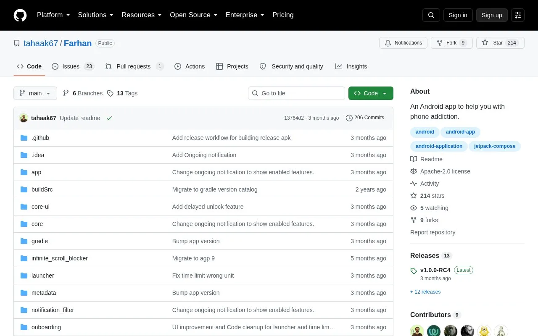
Task: Open the Readme link in About
Action: [x=427, y=159]
